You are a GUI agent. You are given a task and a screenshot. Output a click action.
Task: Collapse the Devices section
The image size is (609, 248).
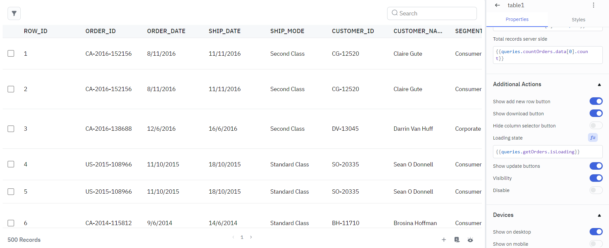click(599, 215)
